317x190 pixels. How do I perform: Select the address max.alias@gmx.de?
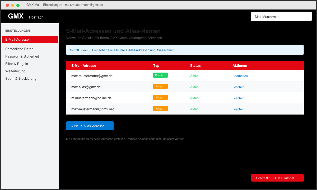(86, 87)
